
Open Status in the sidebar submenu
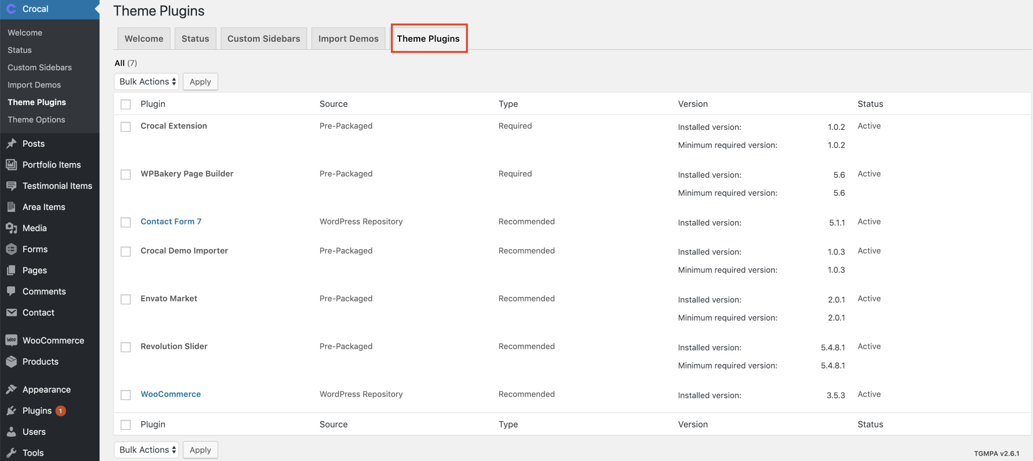(x=19, y=50)
